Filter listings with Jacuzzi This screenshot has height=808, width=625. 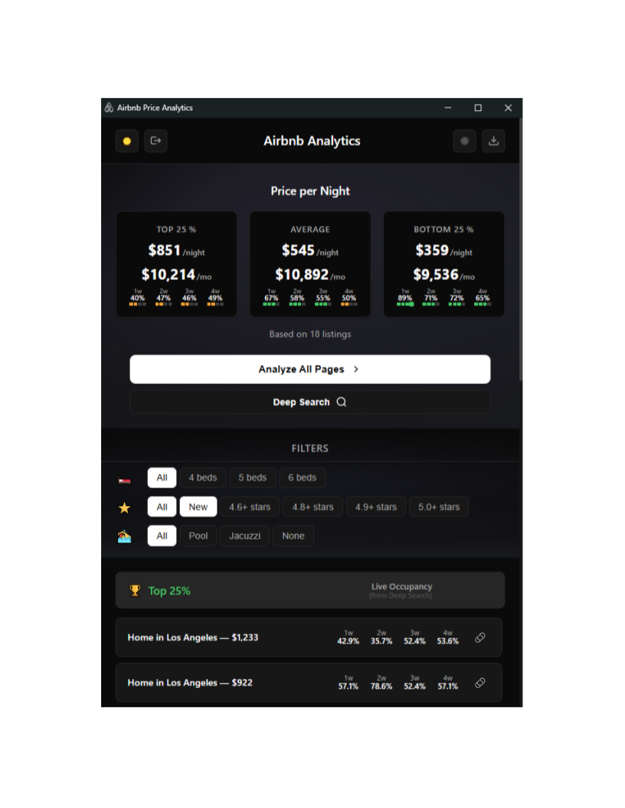245,536
